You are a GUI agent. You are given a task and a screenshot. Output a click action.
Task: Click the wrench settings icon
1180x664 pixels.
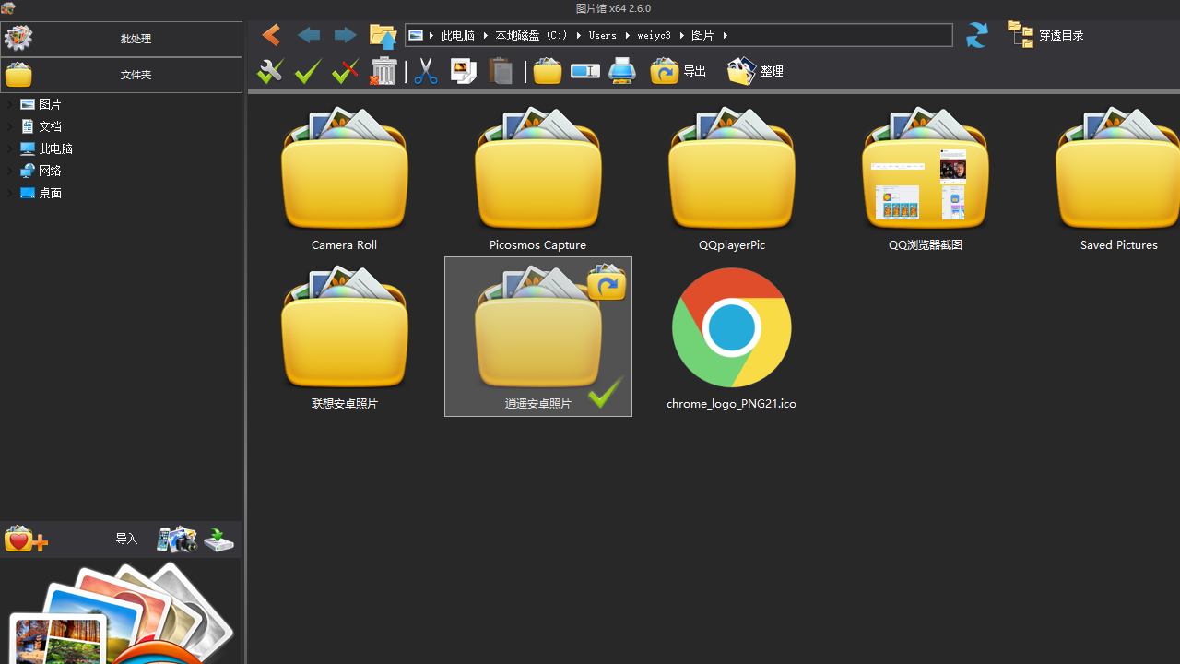click(270, 71)
